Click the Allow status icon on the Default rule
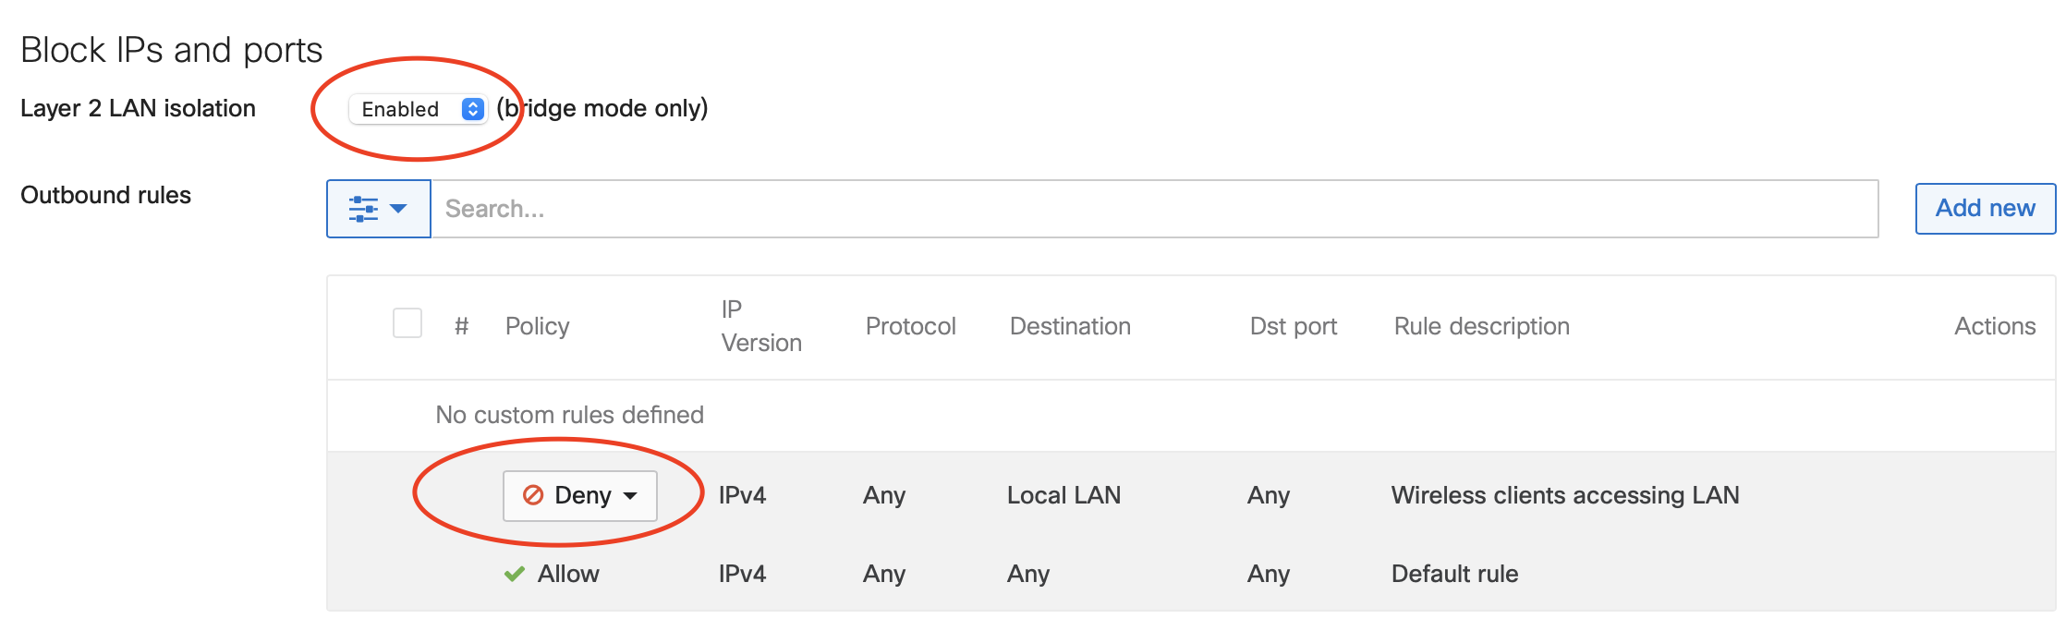Screen dimensions: 2066x643 pos(514,573)
